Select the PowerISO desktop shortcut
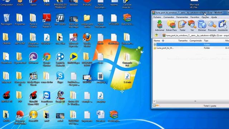Image resolution: width=229 pixels, height=129 pixels. pos(33,116)
